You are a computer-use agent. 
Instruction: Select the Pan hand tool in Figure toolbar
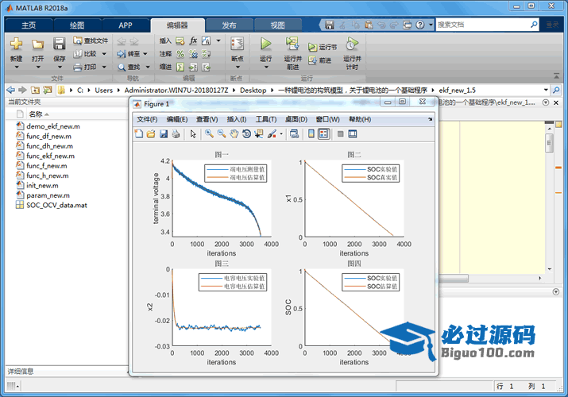pyautogui.click(x=234, y=134)
